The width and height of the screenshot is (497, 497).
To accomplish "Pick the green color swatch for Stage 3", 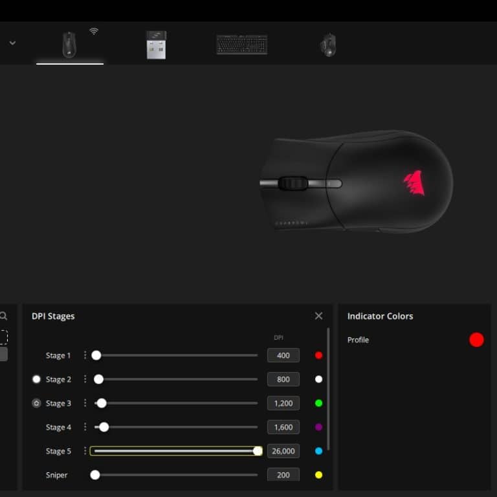I will (x=318, y=403).
